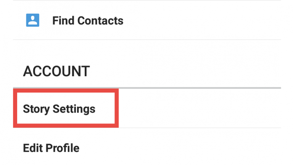
Task: Tap the Find Contacts text label
Action: tap(88, 21)
